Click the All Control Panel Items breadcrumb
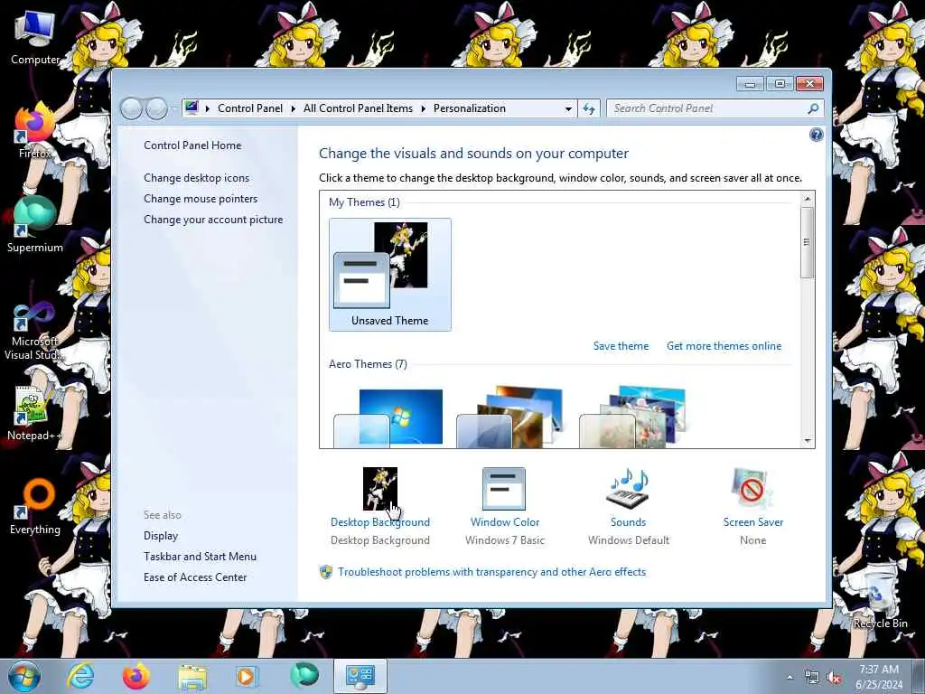 point(358,108)
